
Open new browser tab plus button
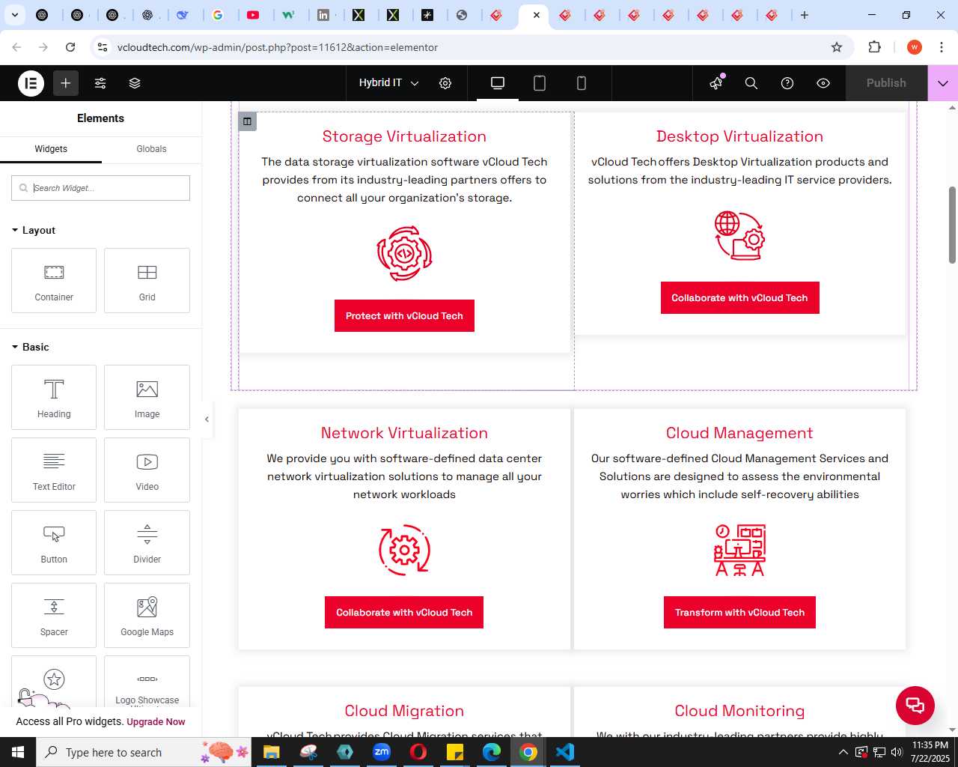805,15
